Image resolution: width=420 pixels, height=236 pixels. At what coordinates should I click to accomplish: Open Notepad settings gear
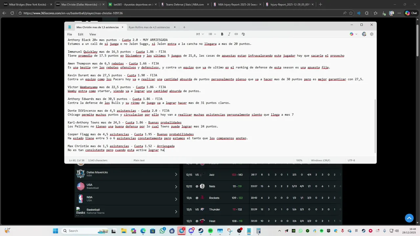pyautogui.click(x=372, y=34)
